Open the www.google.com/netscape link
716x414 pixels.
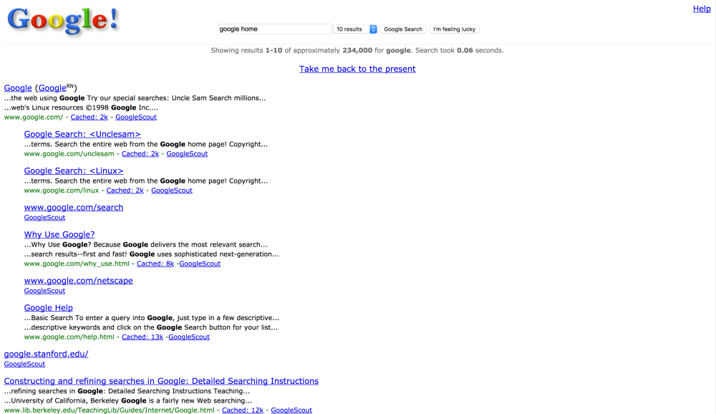tap(78, 280)
